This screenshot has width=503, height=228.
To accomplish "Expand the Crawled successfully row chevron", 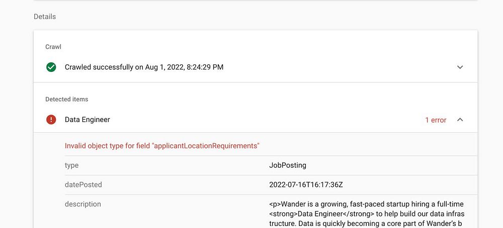I will coord(460,67).
